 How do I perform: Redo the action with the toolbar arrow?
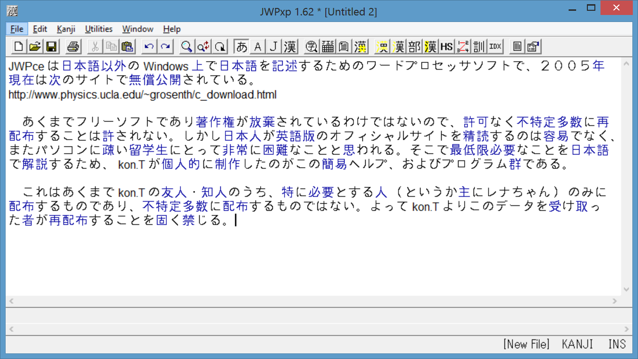point(165,46)
